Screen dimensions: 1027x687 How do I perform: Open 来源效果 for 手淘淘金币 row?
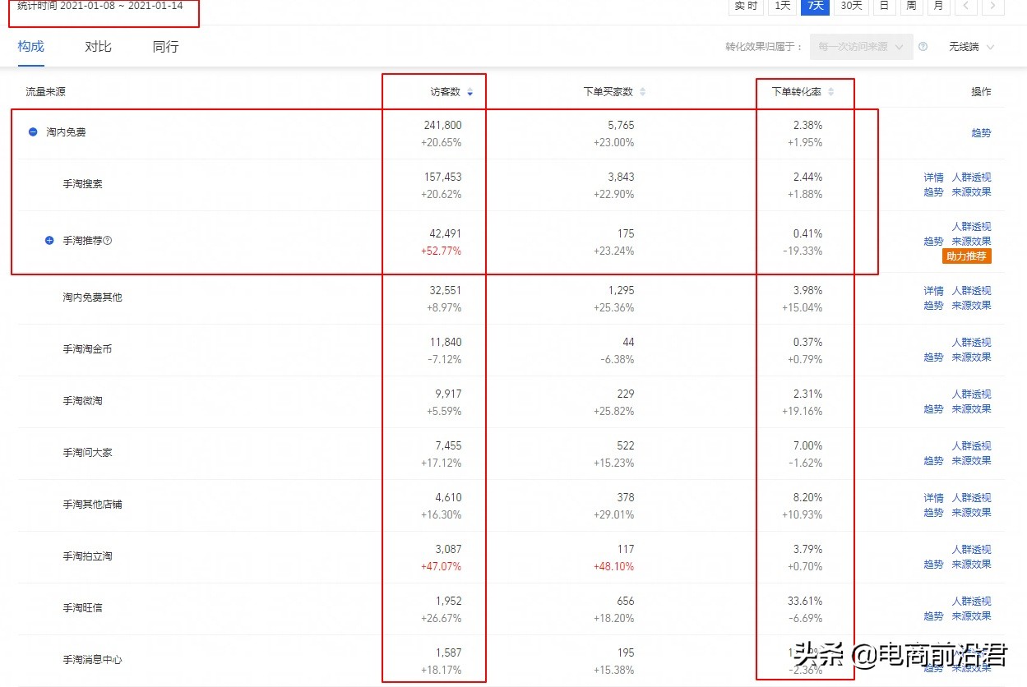click(x=972, y=357)
